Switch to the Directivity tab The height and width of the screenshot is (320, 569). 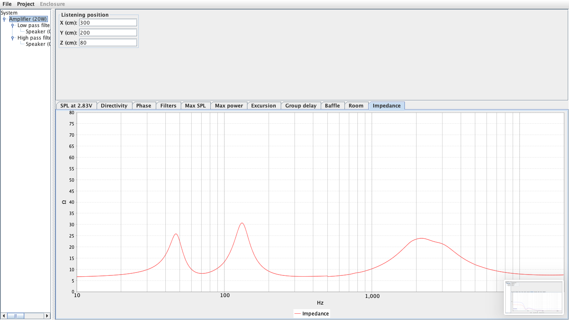115,105
